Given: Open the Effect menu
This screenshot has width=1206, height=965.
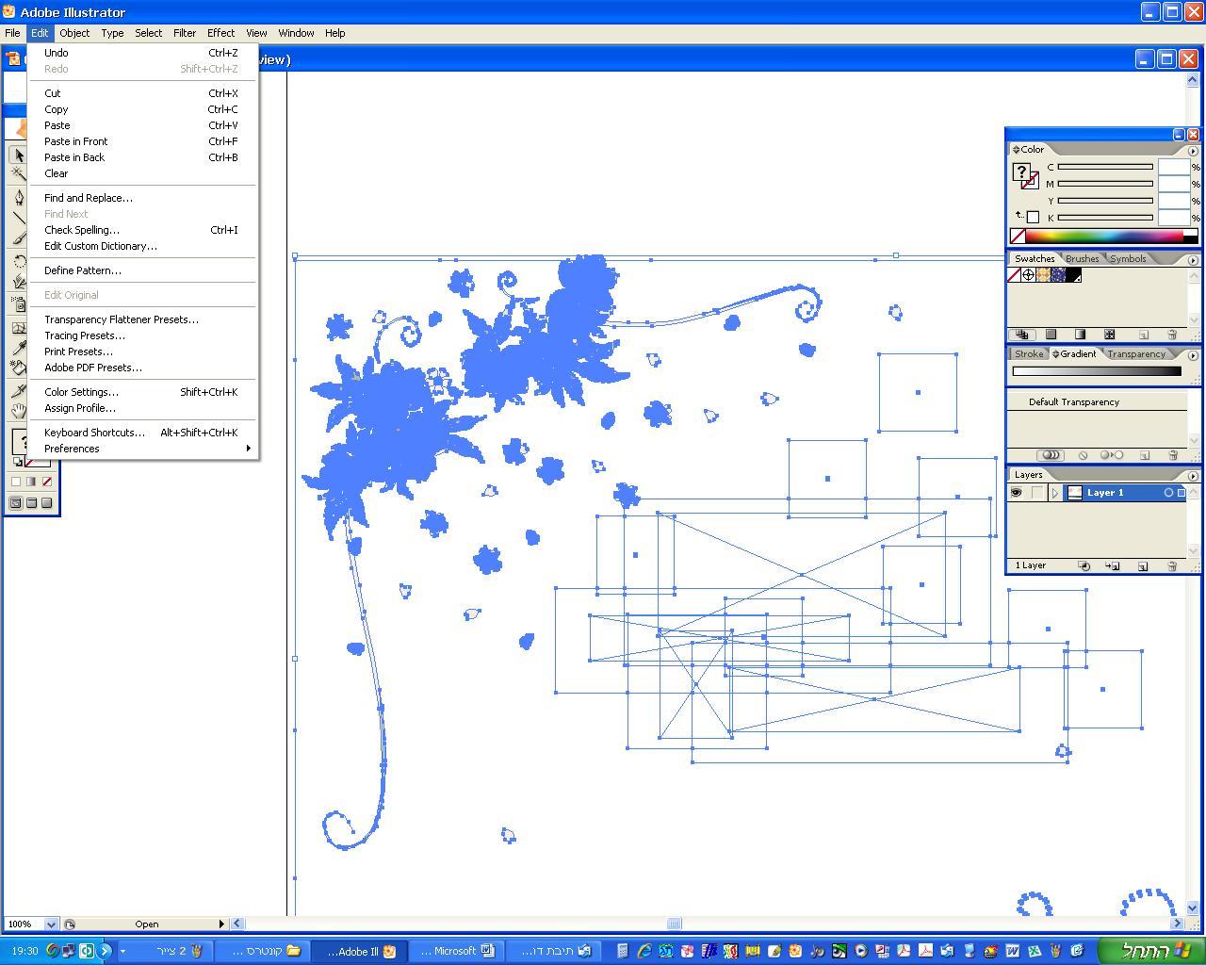Looking at the screenshot, I should click(x=220, y=33).
